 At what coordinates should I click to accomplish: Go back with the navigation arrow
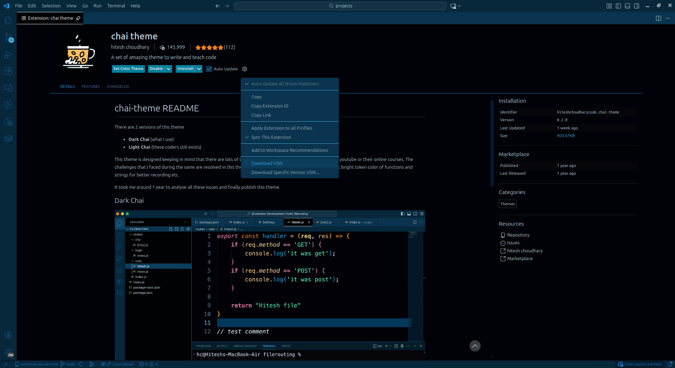coord(217,6)
